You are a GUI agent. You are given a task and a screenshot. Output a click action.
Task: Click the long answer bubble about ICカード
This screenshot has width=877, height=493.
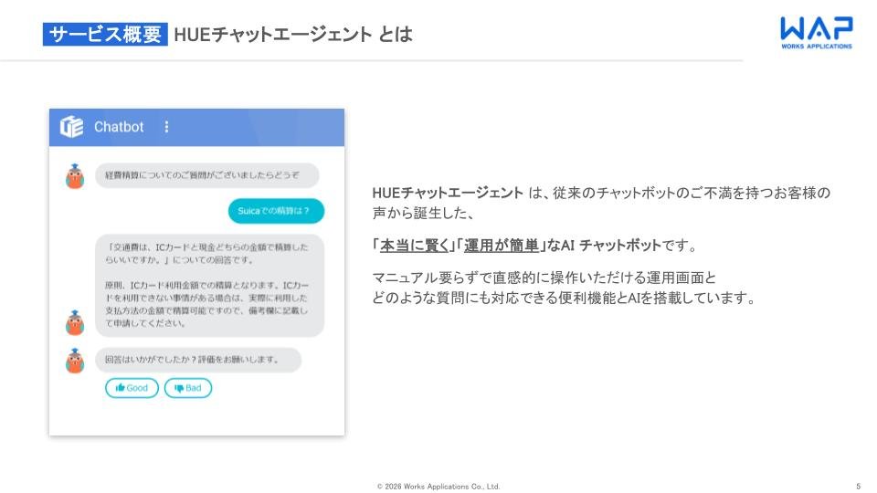pyautogui.click(x=210, y=285)
